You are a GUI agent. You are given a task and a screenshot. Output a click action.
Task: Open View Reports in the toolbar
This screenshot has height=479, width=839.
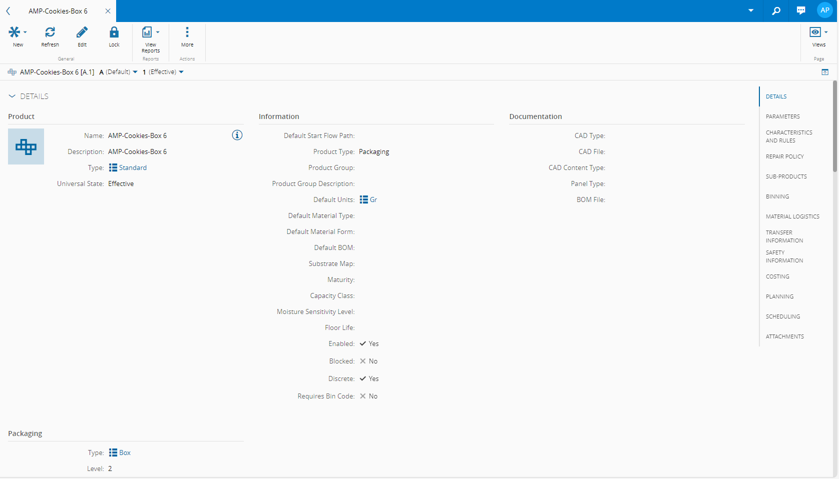147,32
